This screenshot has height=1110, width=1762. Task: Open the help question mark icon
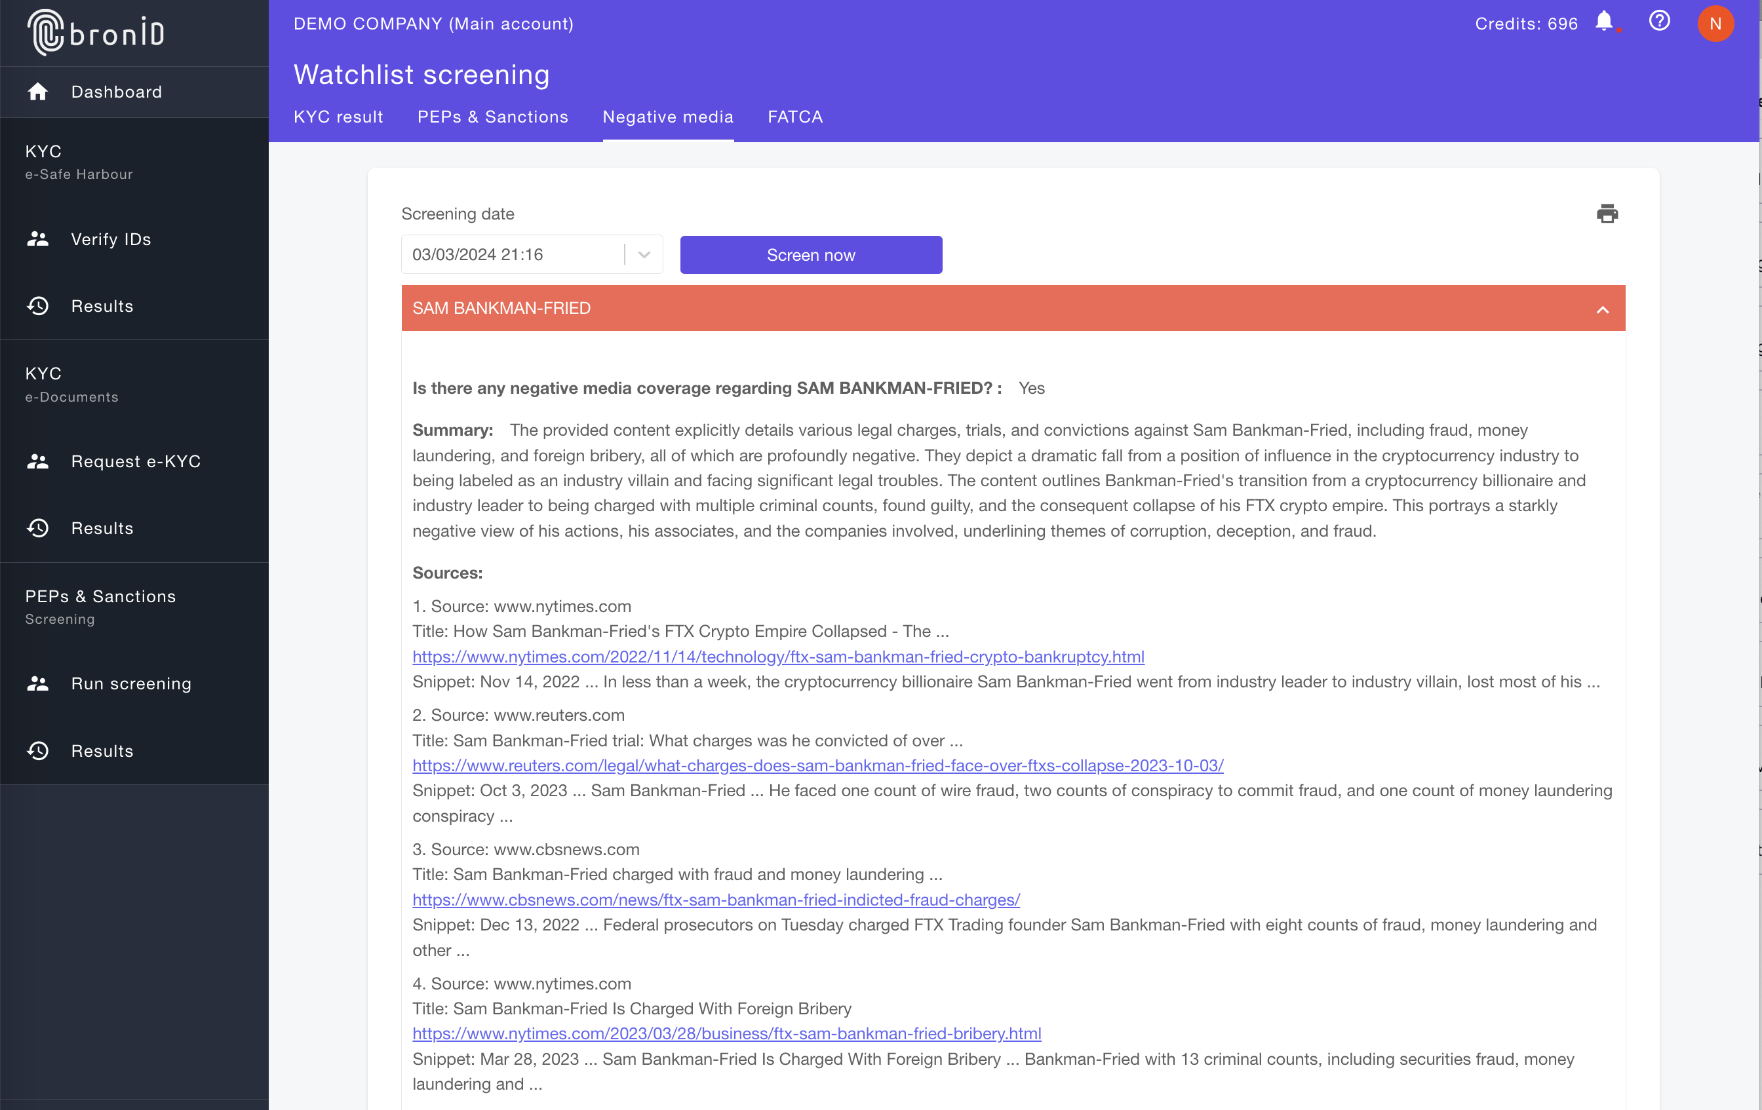(1659, 21)
